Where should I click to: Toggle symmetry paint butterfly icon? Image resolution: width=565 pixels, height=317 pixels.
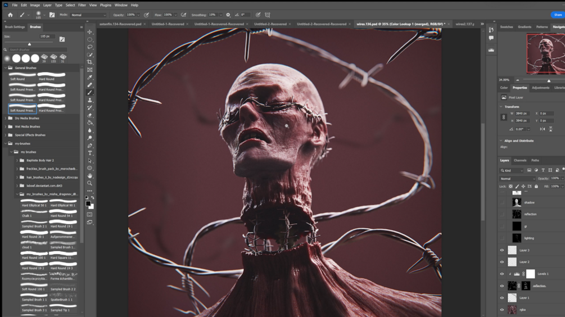[x=268, y=15]
